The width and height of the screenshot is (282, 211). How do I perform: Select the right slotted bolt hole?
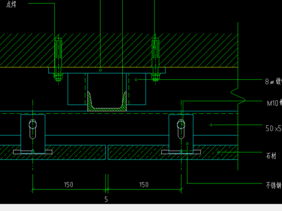tap(181, 129)
